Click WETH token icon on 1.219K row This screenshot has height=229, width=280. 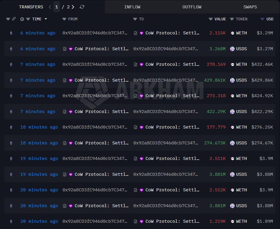[232, 221]
